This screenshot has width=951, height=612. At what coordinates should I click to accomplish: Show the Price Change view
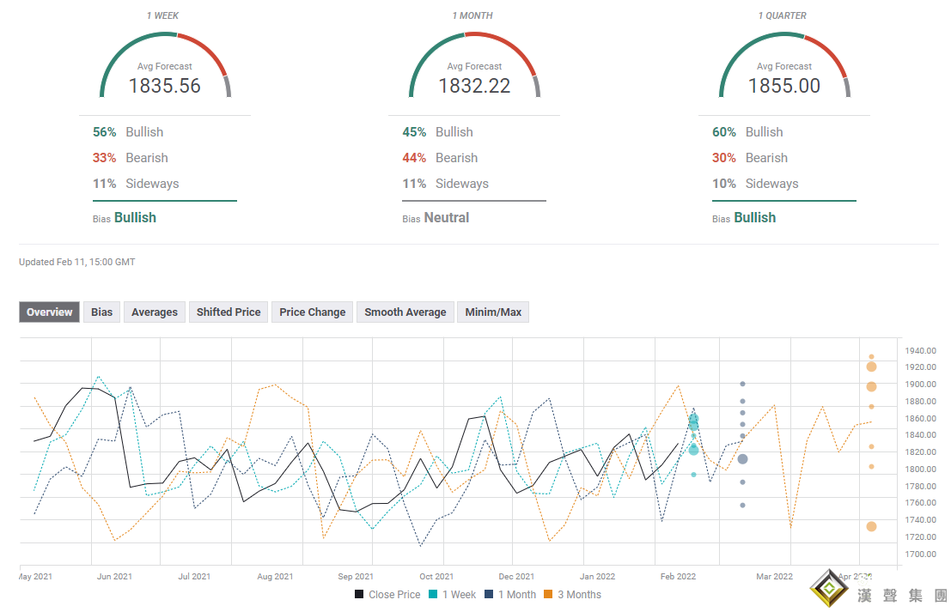(x=313, y=312)
